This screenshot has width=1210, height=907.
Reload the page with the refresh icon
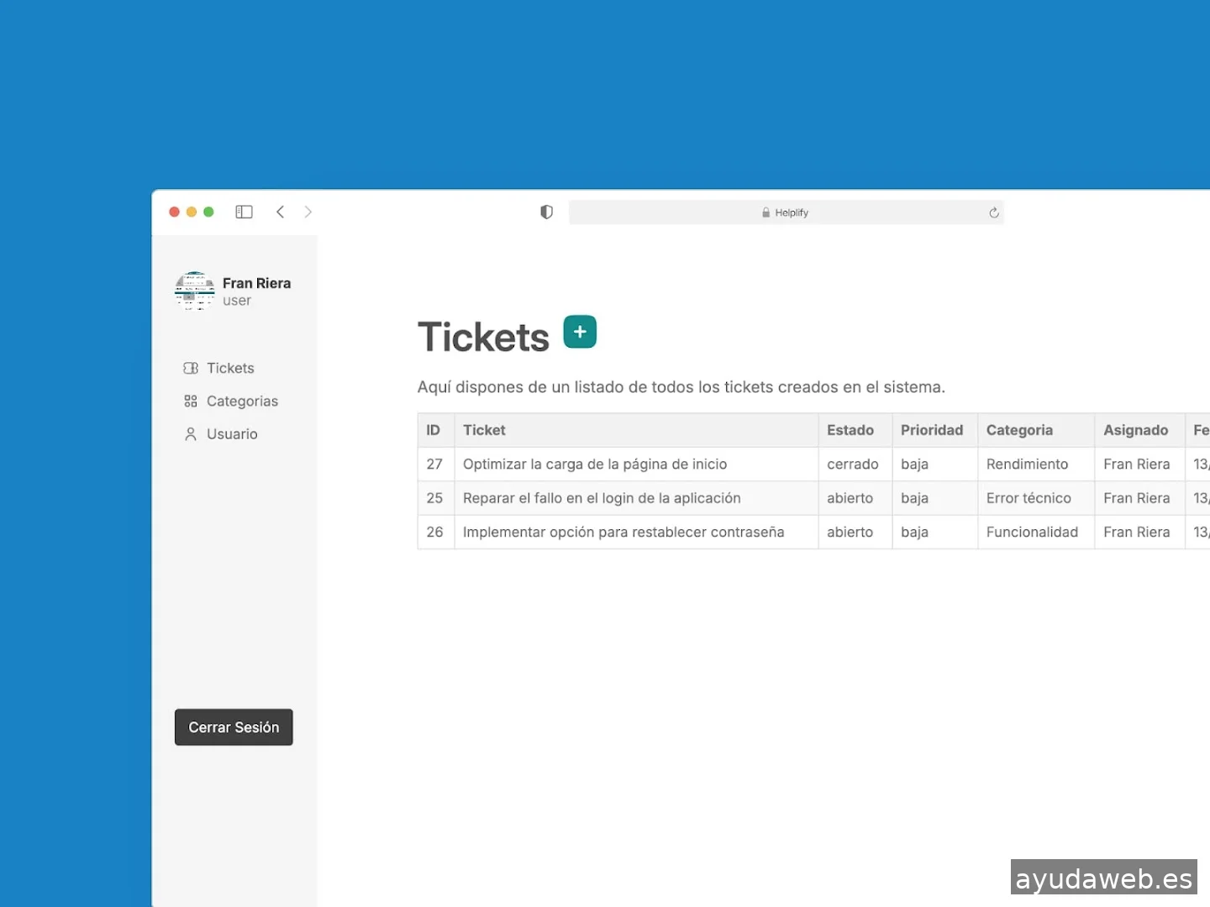click(993, 213)
